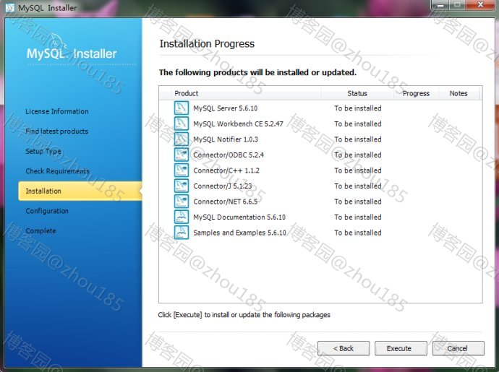The width and height of the screenshot is (499, 372).
Task: Click Connector/J's 'To be installed' status
Action: click(x=358, y=186)
